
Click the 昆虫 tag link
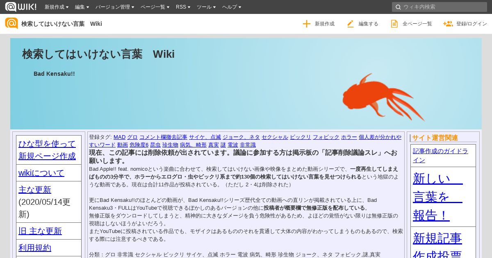tap(155, 145)
